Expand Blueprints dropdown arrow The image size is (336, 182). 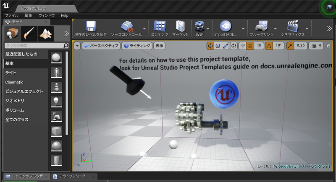point(275,29)
